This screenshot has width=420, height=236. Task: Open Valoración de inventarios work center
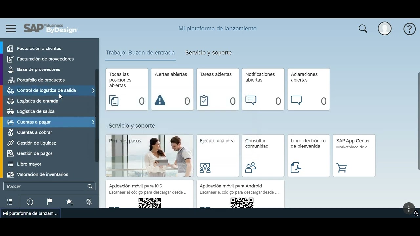(48, 174)
